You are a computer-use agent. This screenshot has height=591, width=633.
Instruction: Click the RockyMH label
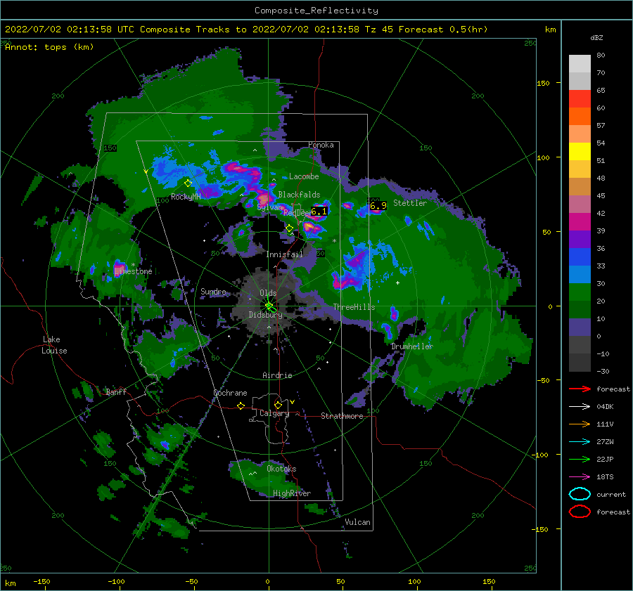[x=186, y=197]
